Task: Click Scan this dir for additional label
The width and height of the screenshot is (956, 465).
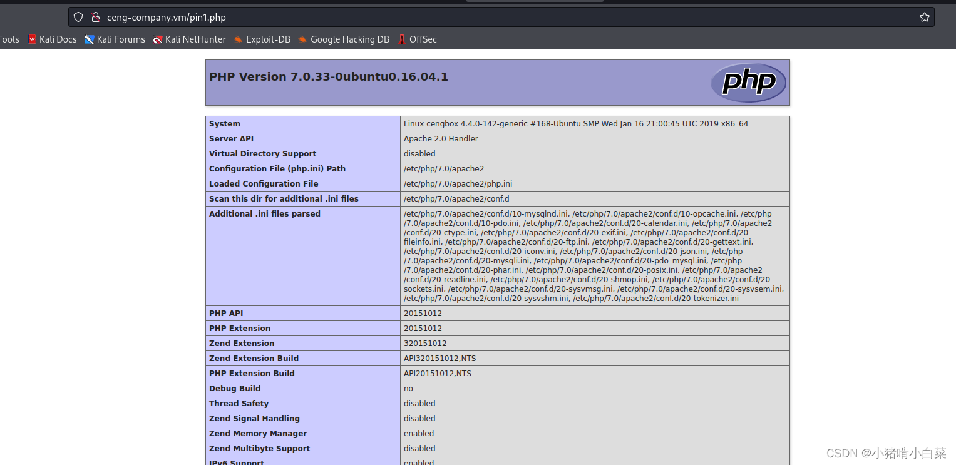Action: [x=284, y=199]
